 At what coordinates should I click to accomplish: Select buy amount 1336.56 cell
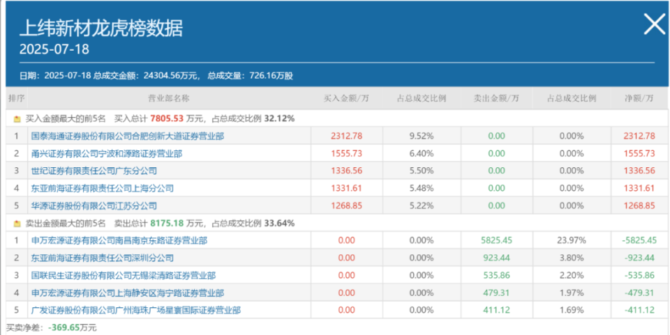(347, 171)
